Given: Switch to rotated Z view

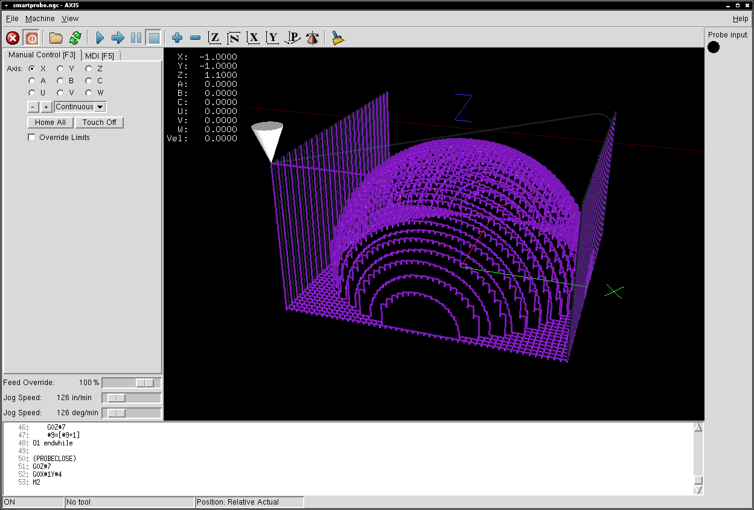Looking at the screenshot, I should point(234,38).
